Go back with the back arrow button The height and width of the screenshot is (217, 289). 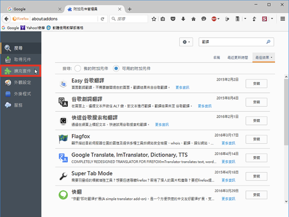click(6, 19)
